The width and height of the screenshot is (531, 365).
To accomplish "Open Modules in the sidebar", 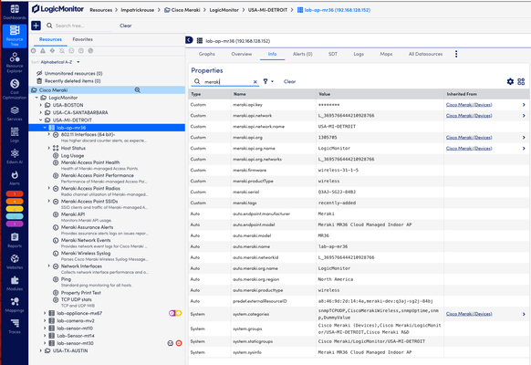I will click(15, 284).
